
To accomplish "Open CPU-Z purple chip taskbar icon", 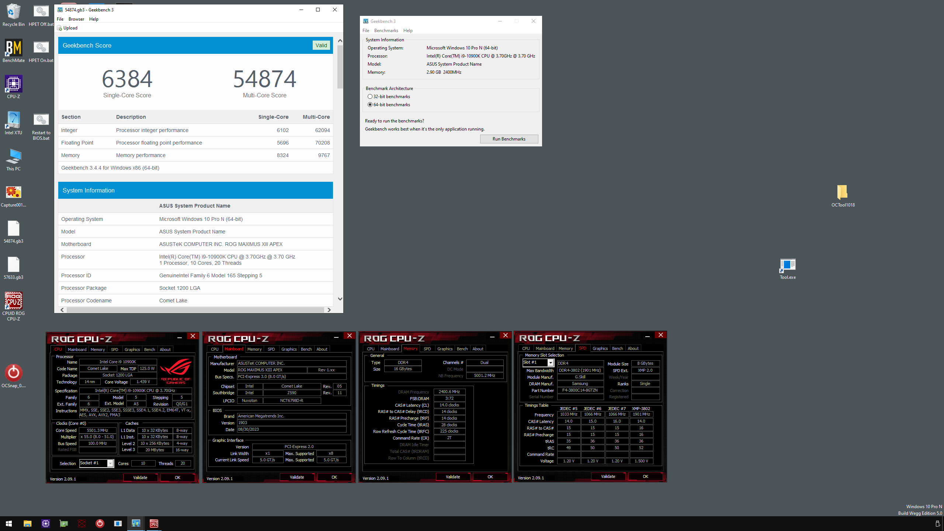I will pos(45,523).
